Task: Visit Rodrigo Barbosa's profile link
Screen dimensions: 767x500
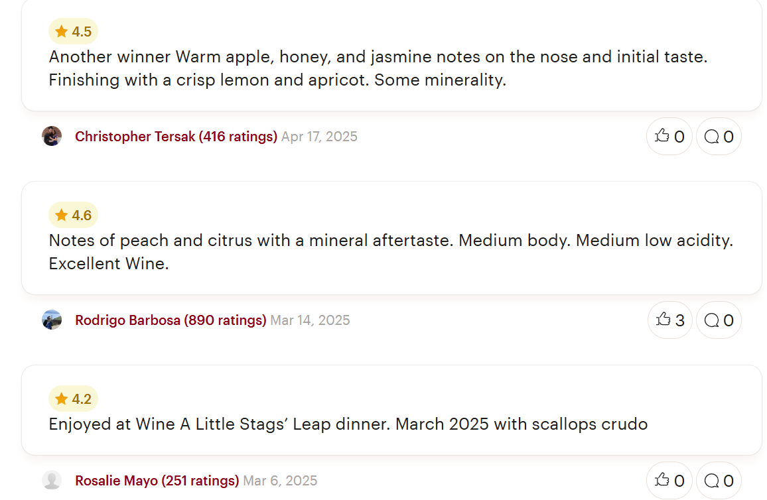Action: (171, 320)
